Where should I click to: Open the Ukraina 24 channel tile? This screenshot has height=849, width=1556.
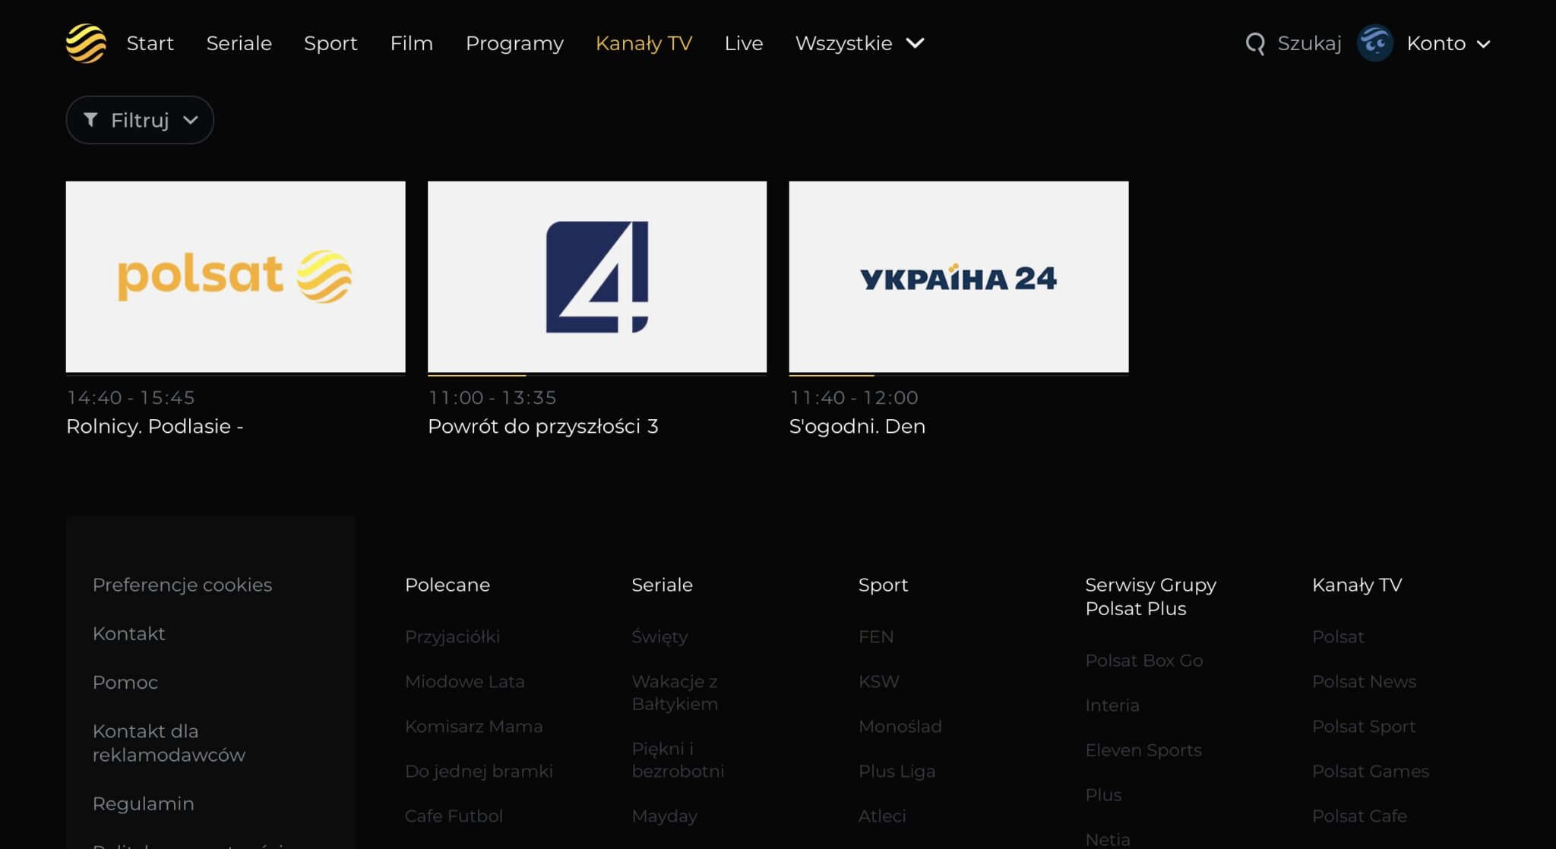tap(959, 277)
